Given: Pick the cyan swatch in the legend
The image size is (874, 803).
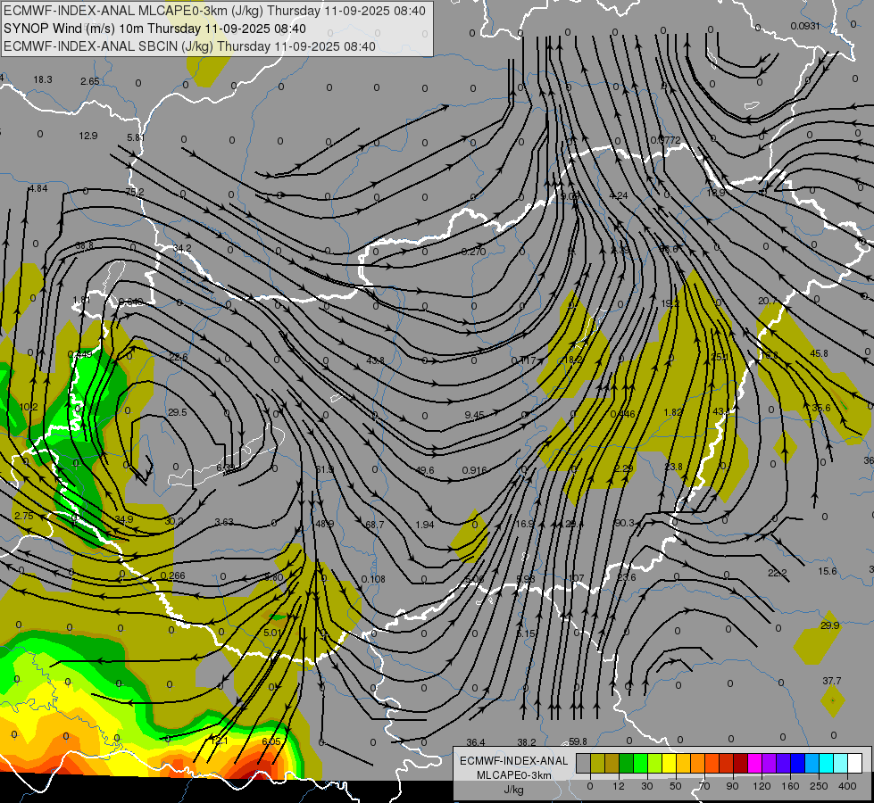Looking at the screenshot, I should click(x=826, y=764).
